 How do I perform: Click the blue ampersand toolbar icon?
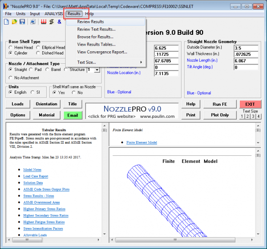pos(60,22)
